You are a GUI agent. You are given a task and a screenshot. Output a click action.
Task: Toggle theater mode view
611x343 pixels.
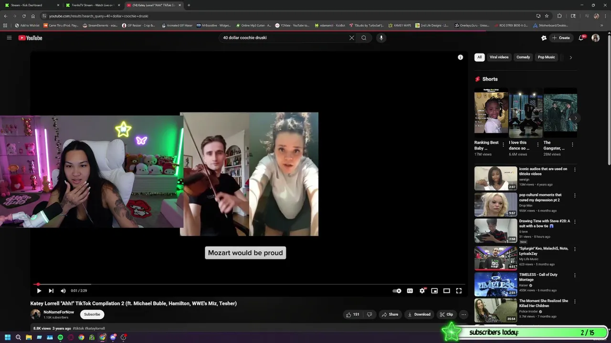447,291
